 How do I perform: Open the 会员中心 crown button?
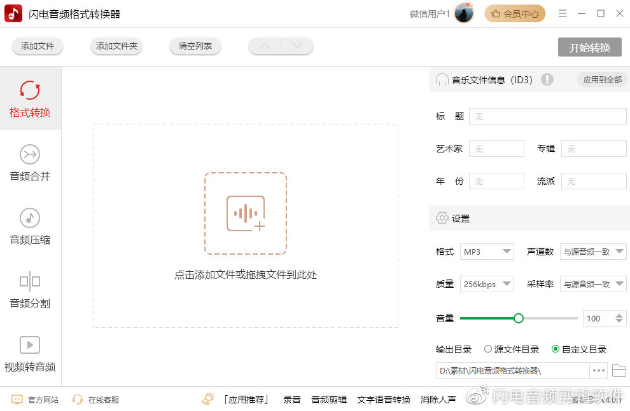point(514,13)
